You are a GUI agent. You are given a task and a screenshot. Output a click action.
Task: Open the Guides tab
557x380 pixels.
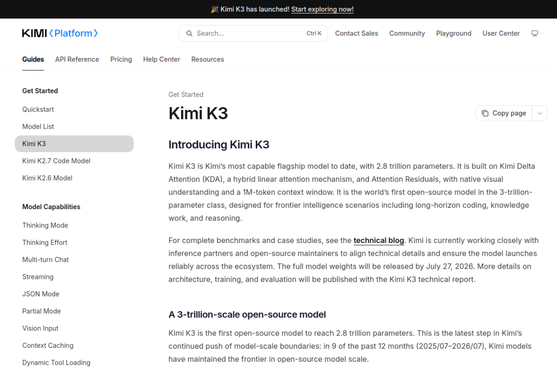coord(33,60)
